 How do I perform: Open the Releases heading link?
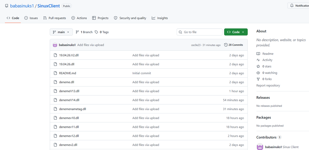[x=263, y=98]
